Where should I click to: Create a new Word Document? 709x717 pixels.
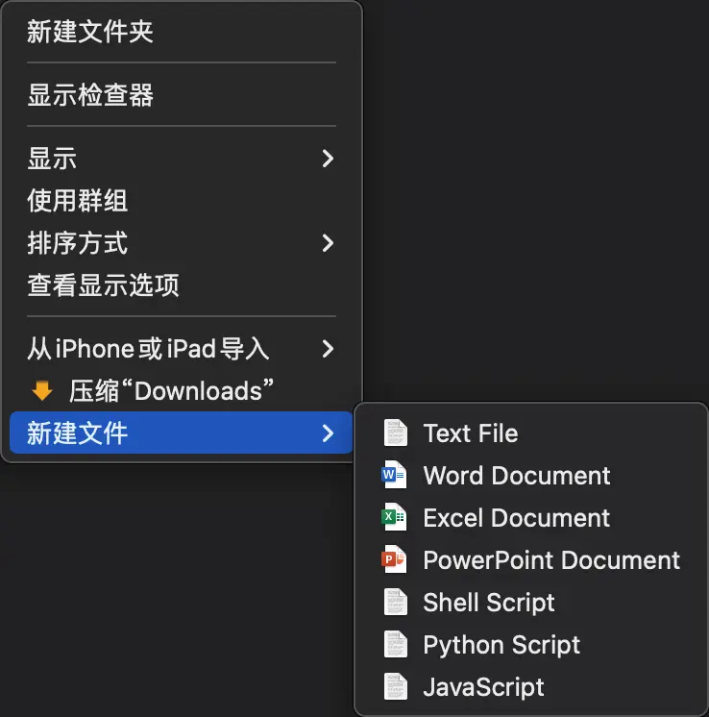[531, 475]
